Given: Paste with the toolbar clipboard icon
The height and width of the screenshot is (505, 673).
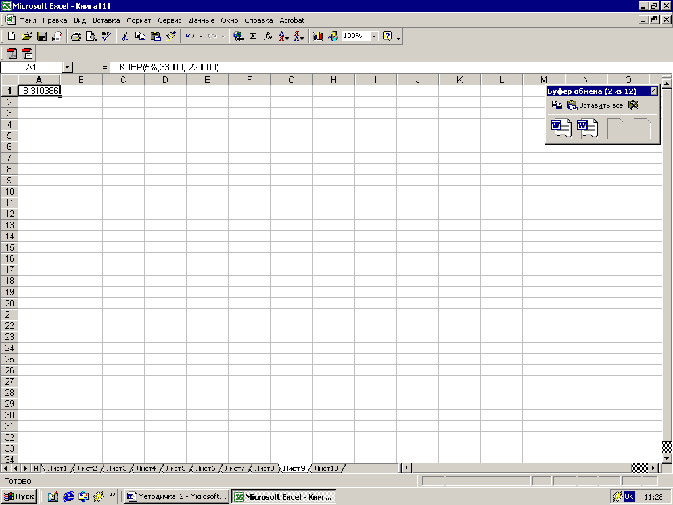Looking at the screenshot, I should coord(155,37).
